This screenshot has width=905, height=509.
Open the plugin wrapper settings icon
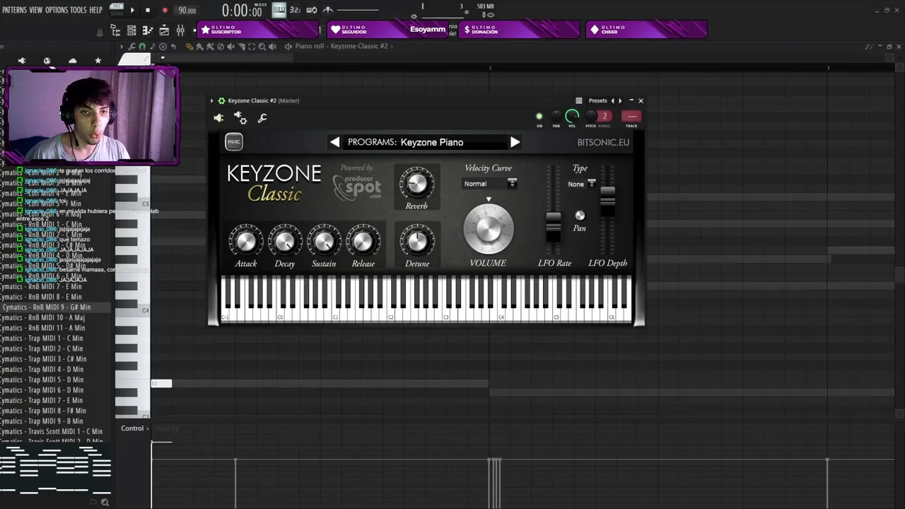click(x=240, y=118)
